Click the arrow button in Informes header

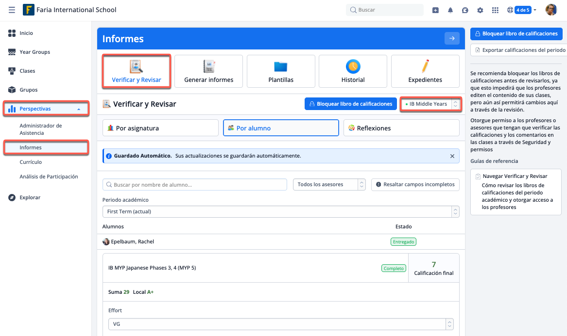click(x=452, y=39)
